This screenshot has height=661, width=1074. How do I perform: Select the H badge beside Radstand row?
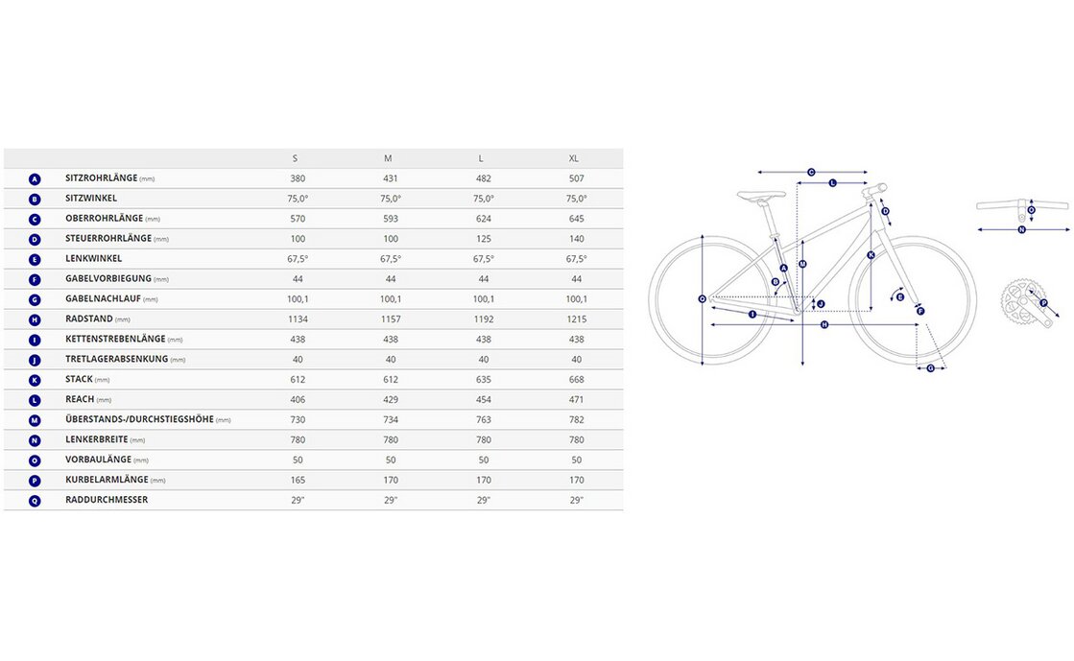click(x=35, y=319)
